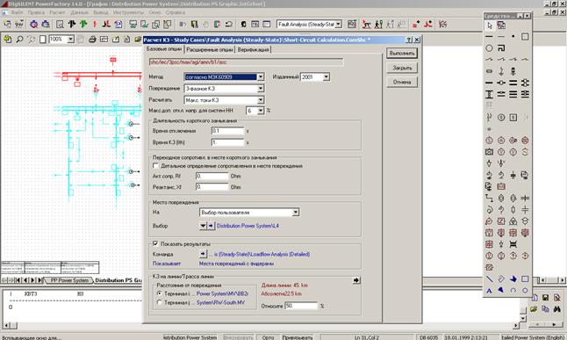Switch to the 'Базовые опции' tab
567x340 pixels.
(x=164, y=49)
